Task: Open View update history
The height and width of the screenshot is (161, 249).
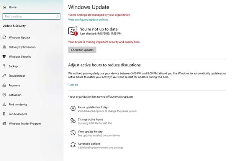Action: point(90,132)
